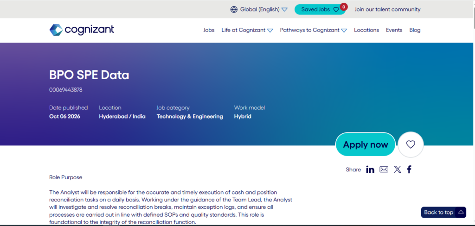
Task: Click the Share label text
Action: pyautogui.click(x=353, y=169)
